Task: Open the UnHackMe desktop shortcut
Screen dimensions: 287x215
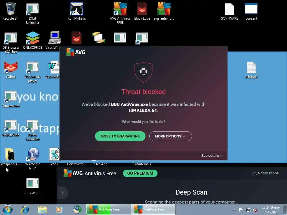Action: point(11,128)
